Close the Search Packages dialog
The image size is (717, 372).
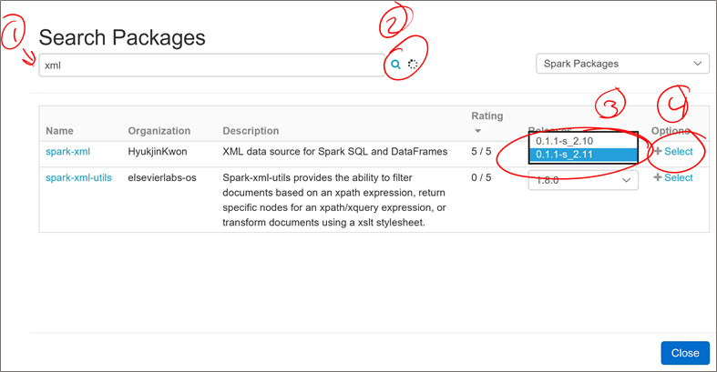684,353
